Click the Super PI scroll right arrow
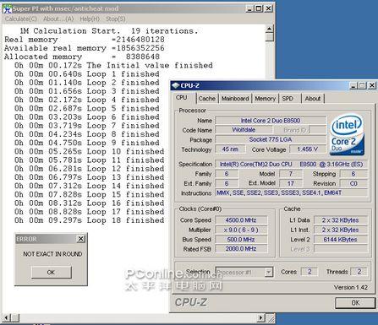The height and width of the screenshot is (325, 378). tap(261, 318)
